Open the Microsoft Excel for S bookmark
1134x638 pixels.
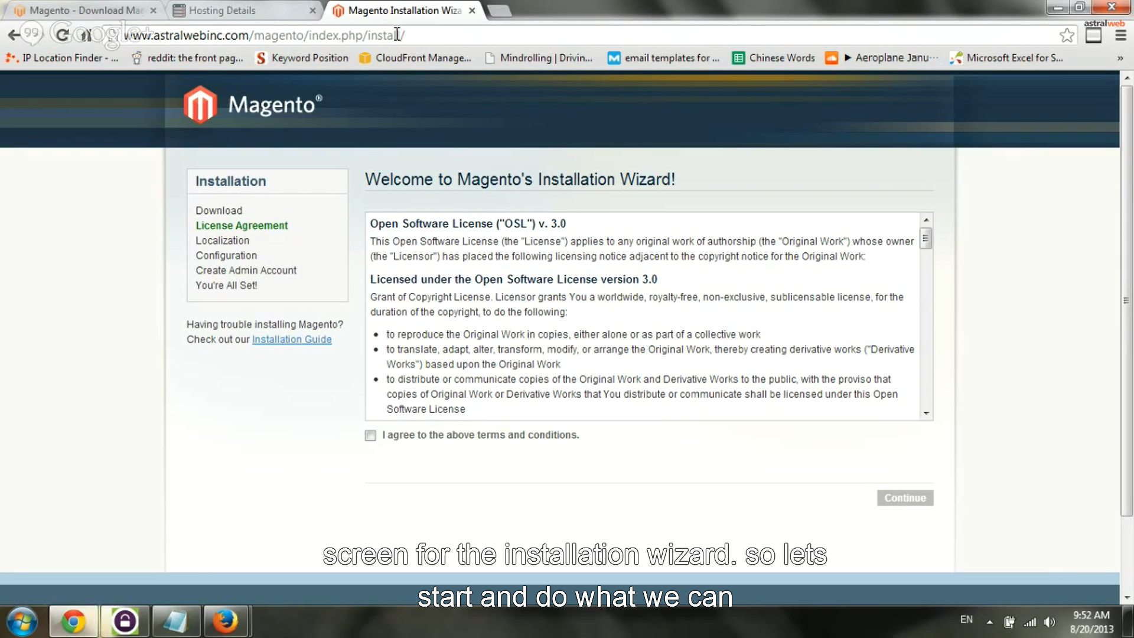pos(1006,58)
